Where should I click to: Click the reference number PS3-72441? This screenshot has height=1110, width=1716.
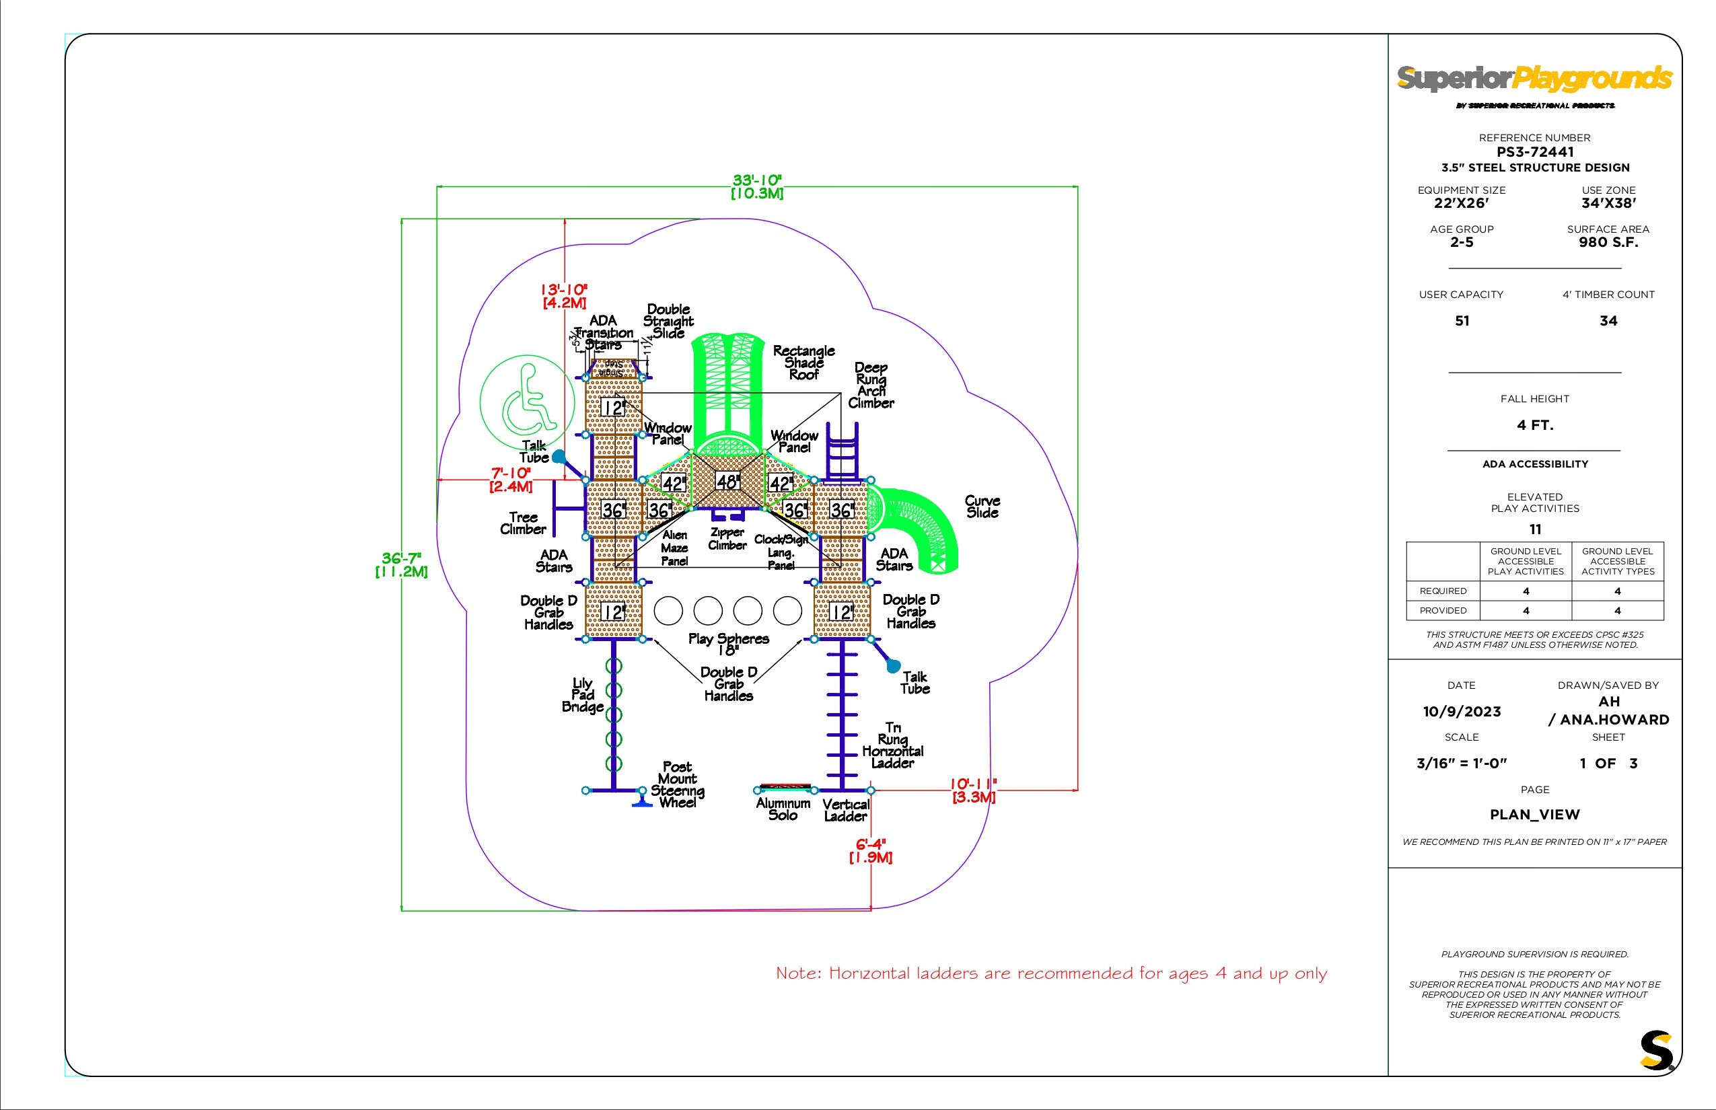click(1535, 152)
